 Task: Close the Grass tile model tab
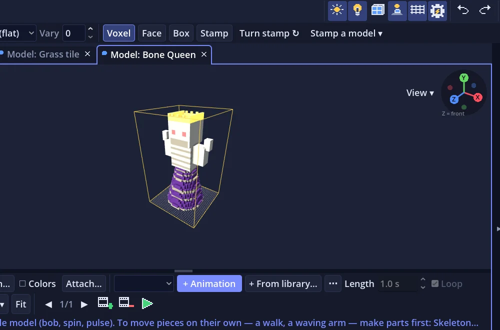pos(87,54)
